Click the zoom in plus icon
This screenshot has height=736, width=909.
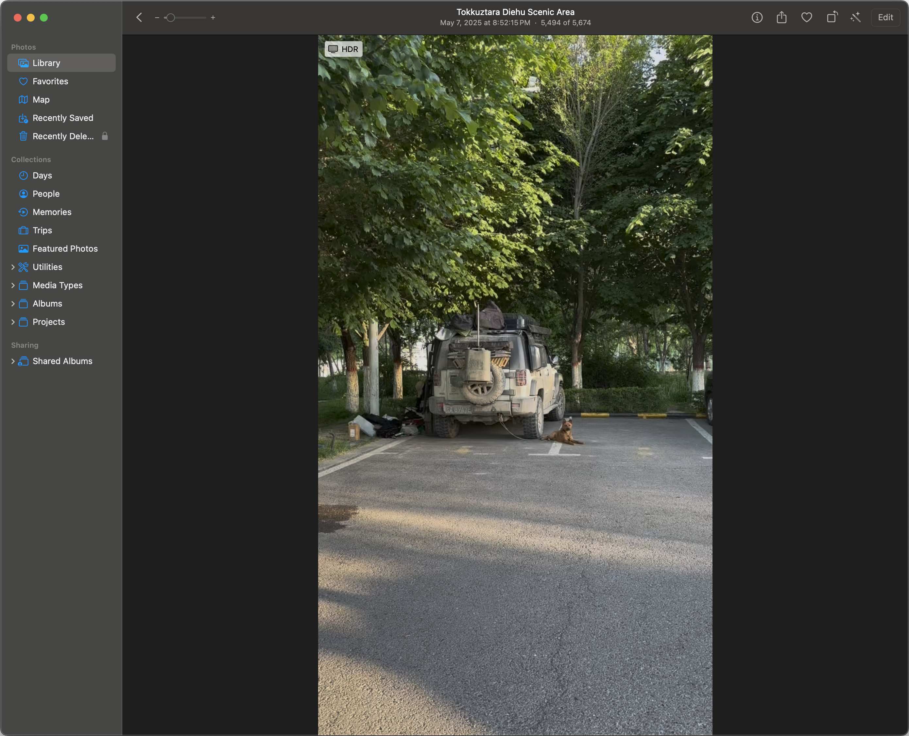tap(213, 18)
